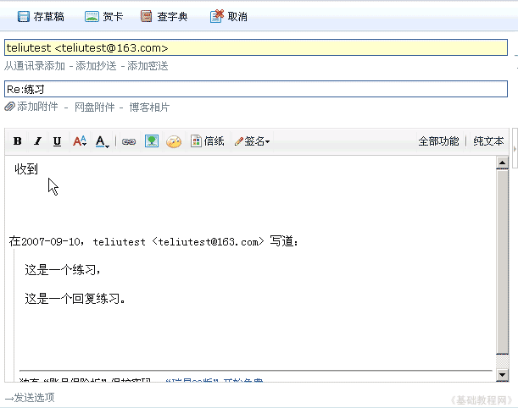Image resolution: width=518 pixels, height=408 pixels.
Task: Show 全部功能 all editor functions
Action: coord(438,141)
